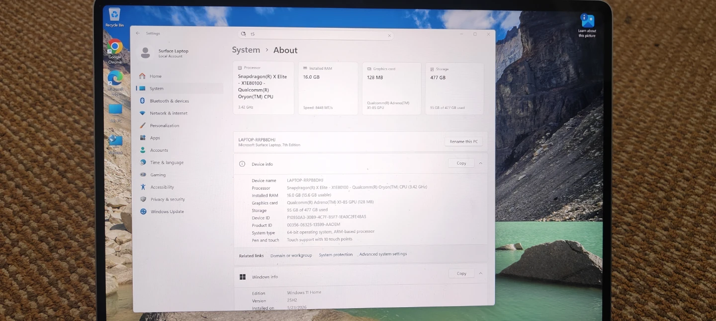Viewport: 716px width, 321px height.
Task: Launch Google Chrome from the desktop
Action: pyautogui.click(x=115, y=51)
